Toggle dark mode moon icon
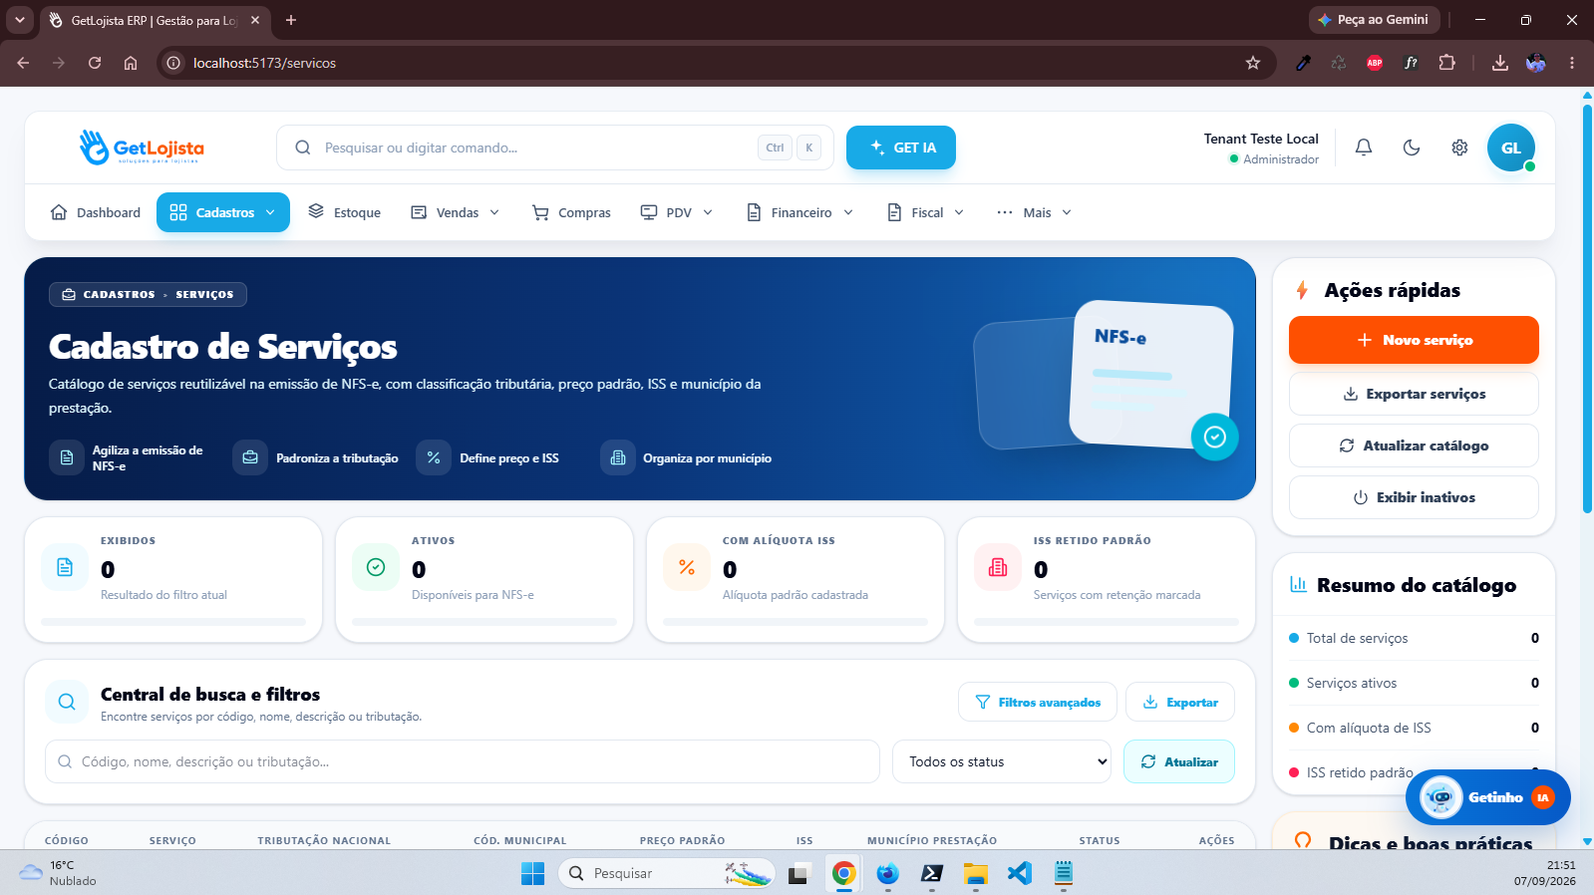 point(1412,148)
